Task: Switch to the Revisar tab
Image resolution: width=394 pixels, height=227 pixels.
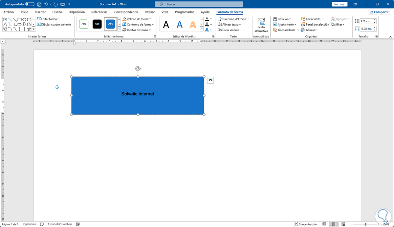Action: (150, 12)
